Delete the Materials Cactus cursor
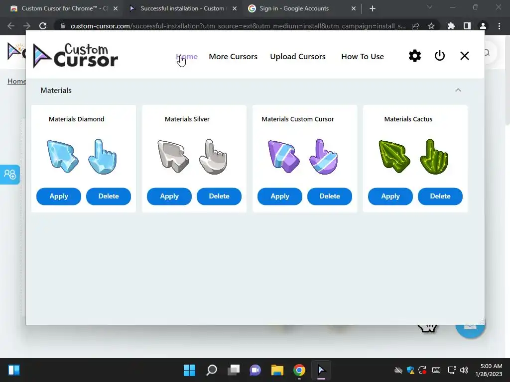 [440, 196]
